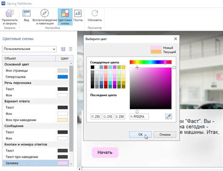
Task: Activate the eyedropper color picker tool
Action: [x=168, y=116]
